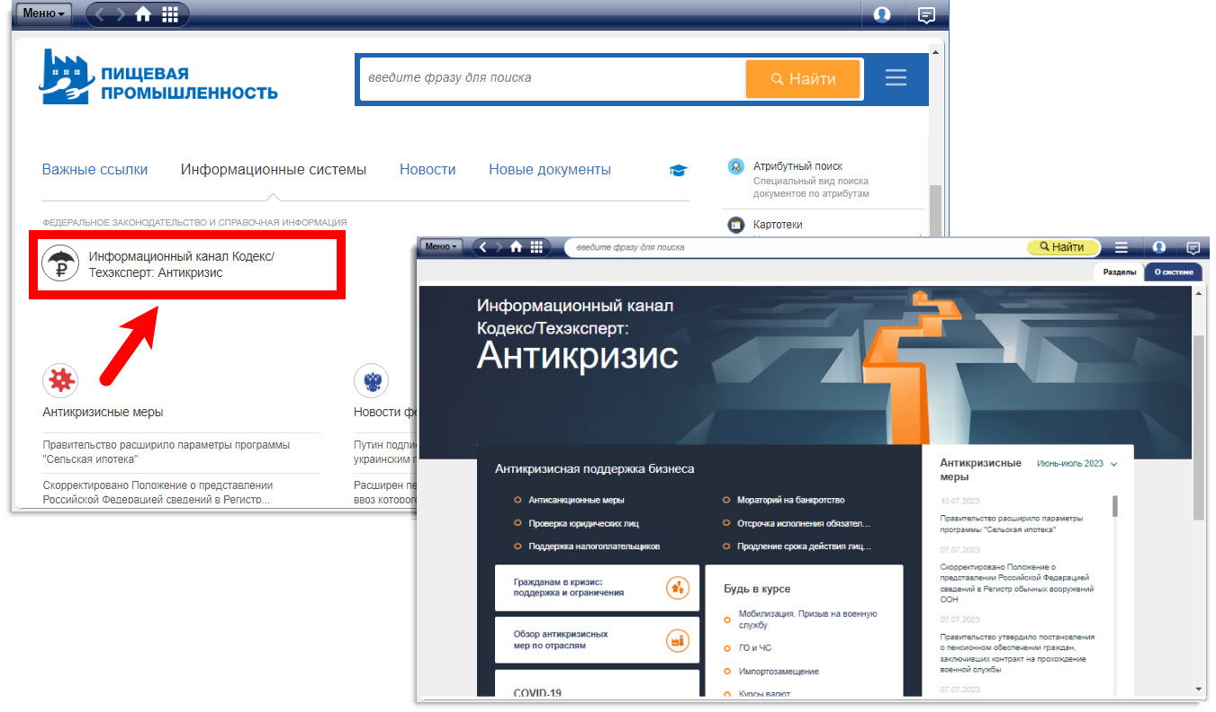
Task: Go forward in the front window
Action: tap(500, 247)
